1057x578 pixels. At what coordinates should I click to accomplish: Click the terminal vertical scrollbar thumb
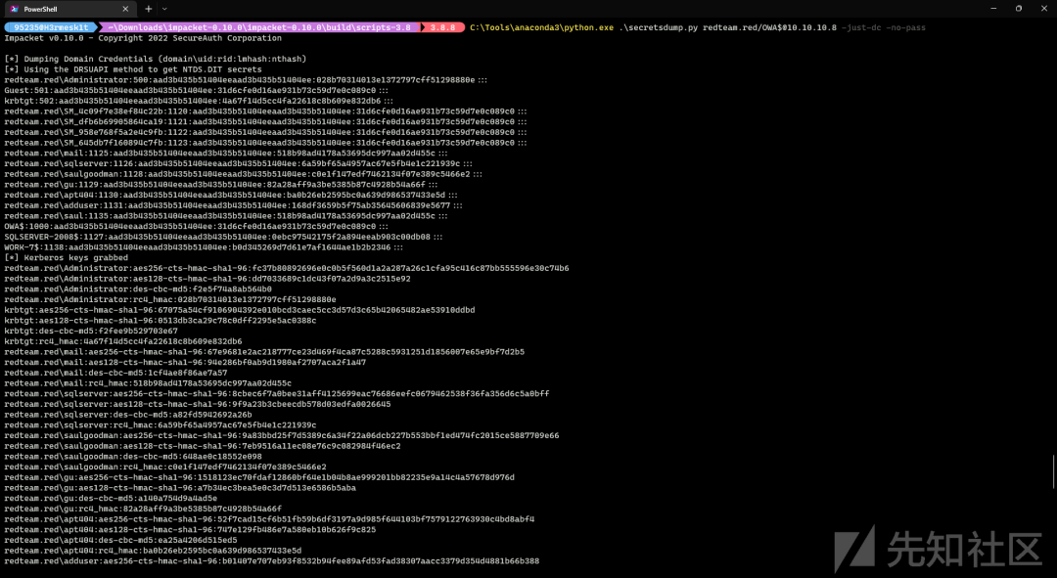point(1054,471)
